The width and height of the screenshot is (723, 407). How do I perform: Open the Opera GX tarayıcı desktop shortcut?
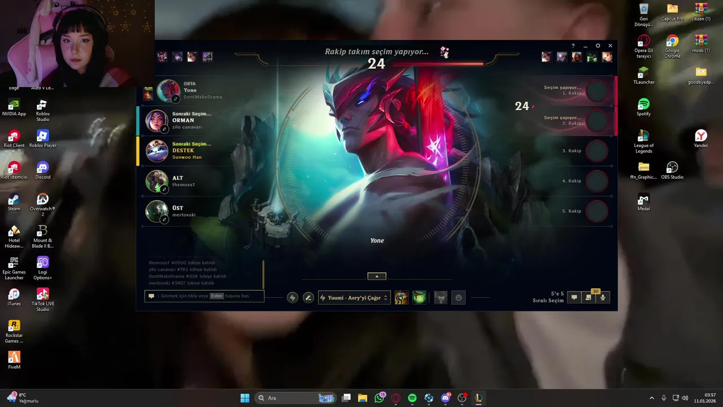click(644, 47)
